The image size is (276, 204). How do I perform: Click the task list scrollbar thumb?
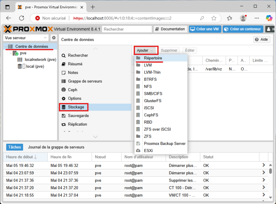(x=270, y=171)
